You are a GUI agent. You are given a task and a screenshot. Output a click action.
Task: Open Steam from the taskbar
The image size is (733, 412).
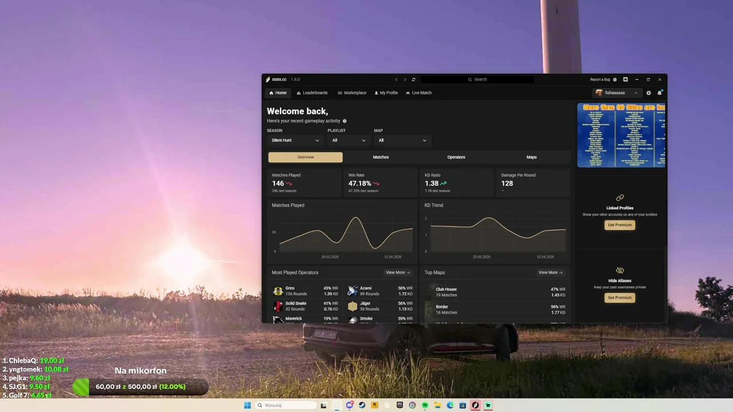point(362,405)
